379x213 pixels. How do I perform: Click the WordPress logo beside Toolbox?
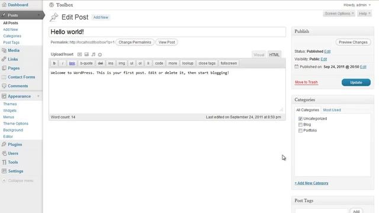tap(52, 5)
